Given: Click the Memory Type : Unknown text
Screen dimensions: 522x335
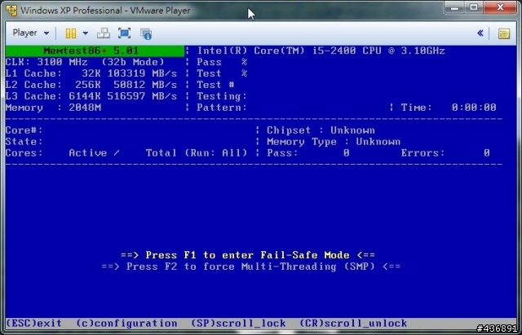Looking at the screenshot, I should [x=334, y=142].
